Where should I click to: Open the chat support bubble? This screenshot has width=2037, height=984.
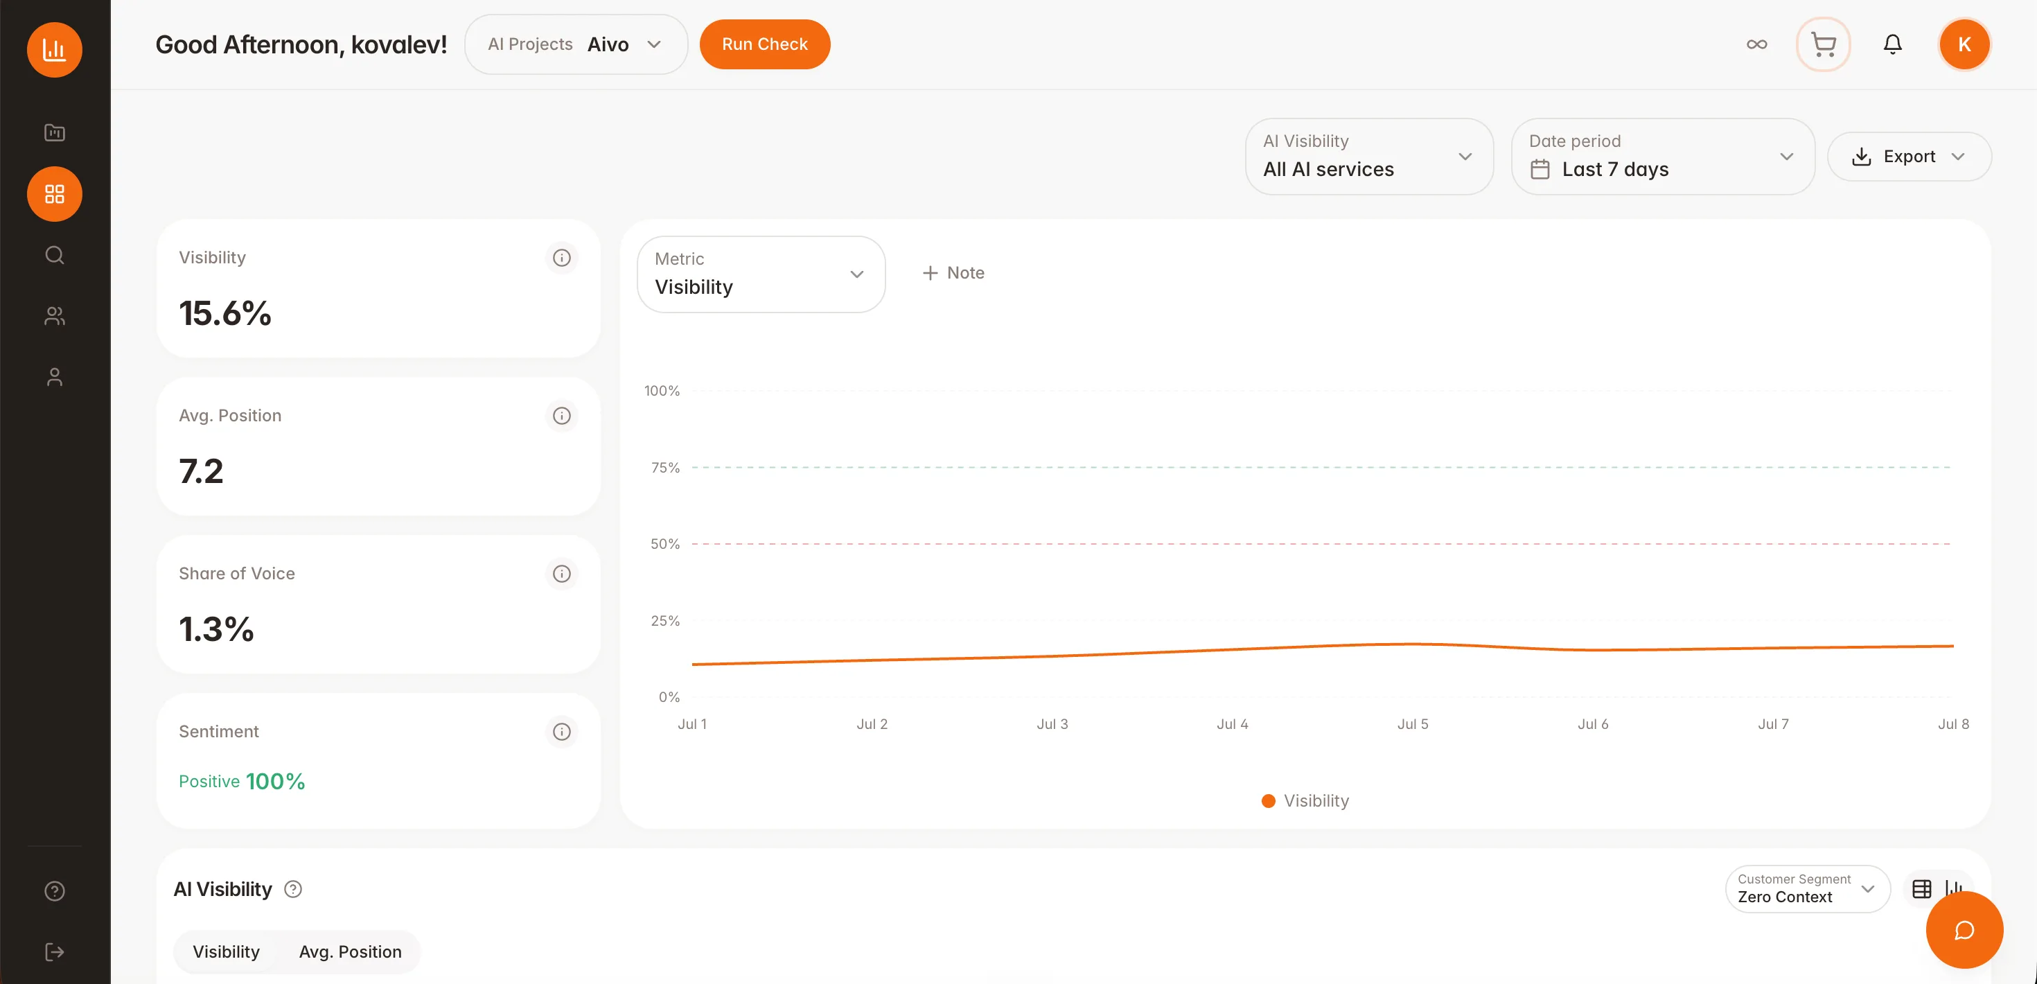point(1964,929)
